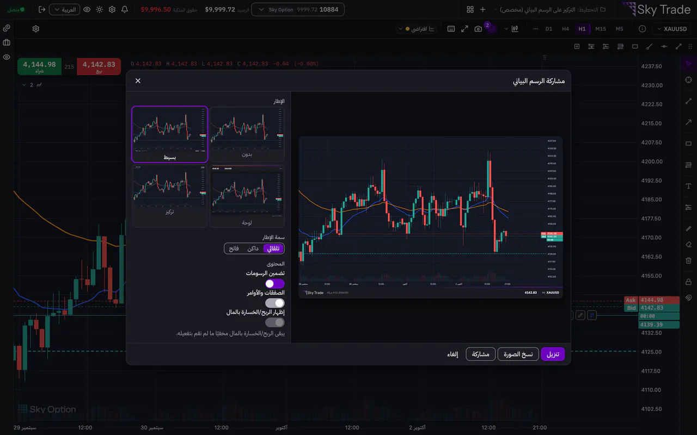This screenshot has width=697, height=435.
Task: Select the H1 timeframe tab
Action: pos(582,29)
